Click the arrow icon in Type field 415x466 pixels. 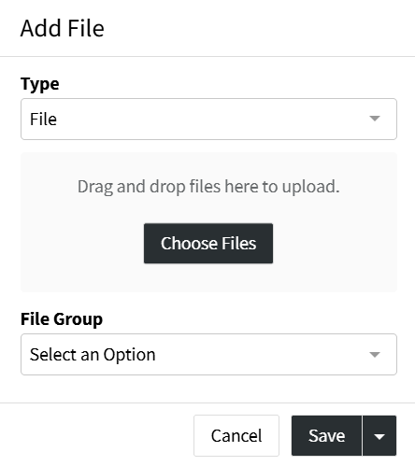tap(375, 119)
